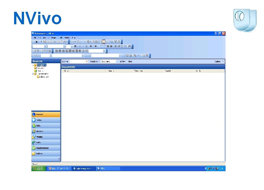
Task: Open the Search In dropdown
Action: [95, 61]
